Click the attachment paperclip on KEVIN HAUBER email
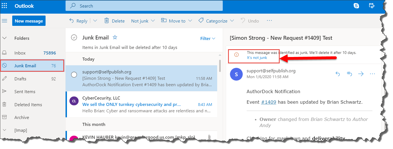 209,137
